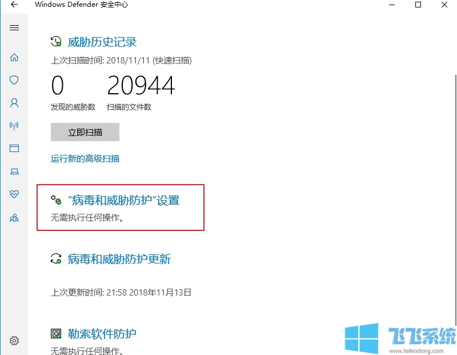The image size is (457, 355).
Task: Open Device performance and health heart icon
Action: [x=14, y=194]
